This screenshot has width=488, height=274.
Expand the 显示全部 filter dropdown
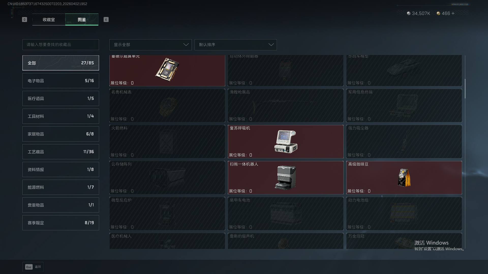click(150, 45)
